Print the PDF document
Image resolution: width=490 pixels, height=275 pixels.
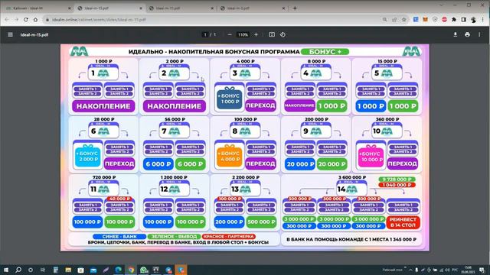coord(467,34)
